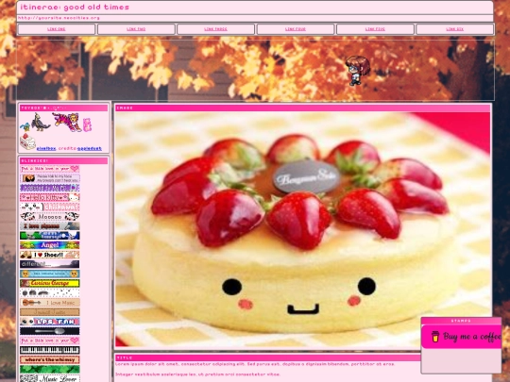Open the LINK FOUR navigation link

pos(296,29)
